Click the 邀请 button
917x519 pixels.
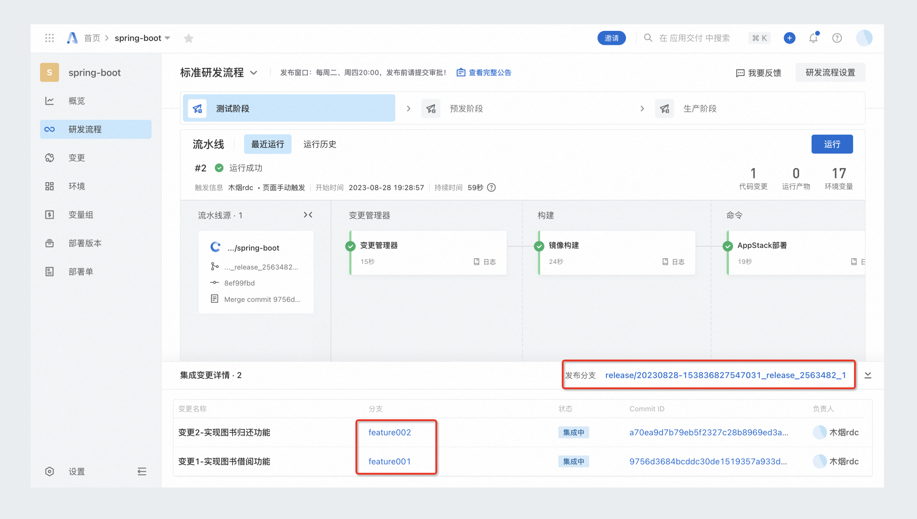pyautogui.click(x=612, y=38)
